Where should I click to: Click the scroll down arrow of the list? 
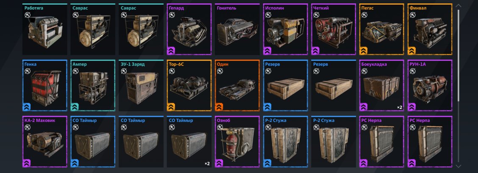pos(458,166)
